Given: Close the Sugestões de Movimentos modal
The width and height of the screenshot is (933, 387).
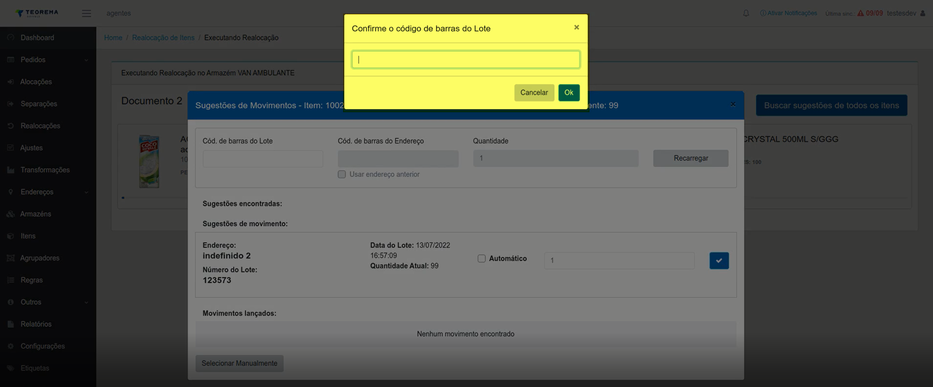Looking at the screenshot, I should (x=733, y=104).
